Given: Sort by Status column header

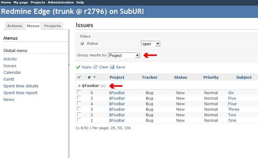Looking at the screenshot, I should [181, 77].
